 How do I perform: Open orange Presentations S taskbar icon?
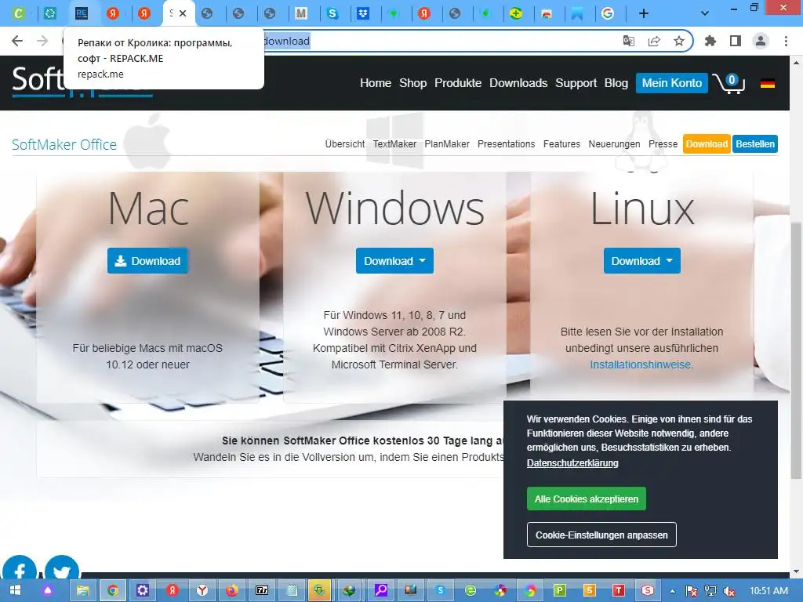click(589, 591)
